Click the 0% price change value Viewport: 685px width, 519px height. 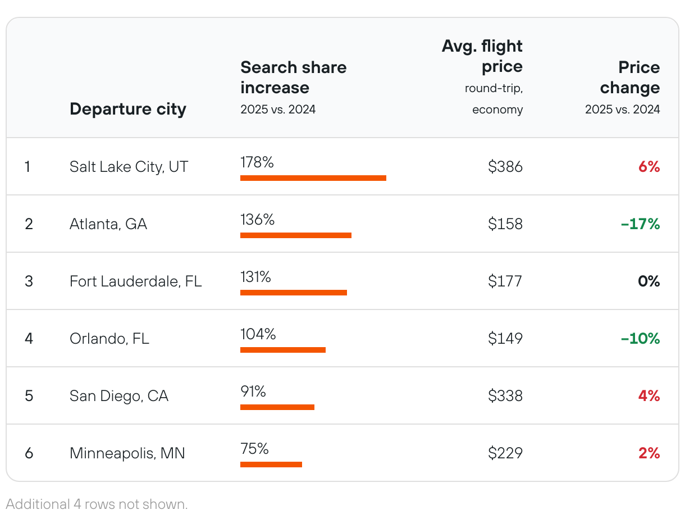[649, 281]
